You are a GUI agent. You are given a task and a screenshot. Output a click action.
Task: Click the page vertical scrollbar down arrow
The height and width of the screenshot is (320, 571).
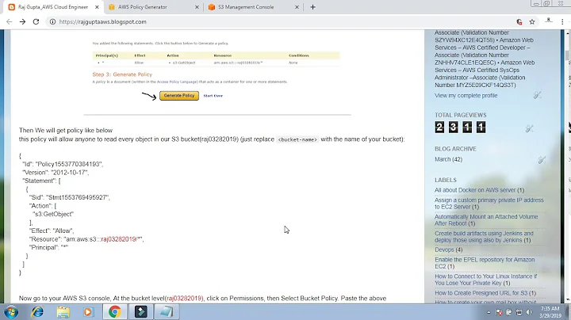pos(568,300)
